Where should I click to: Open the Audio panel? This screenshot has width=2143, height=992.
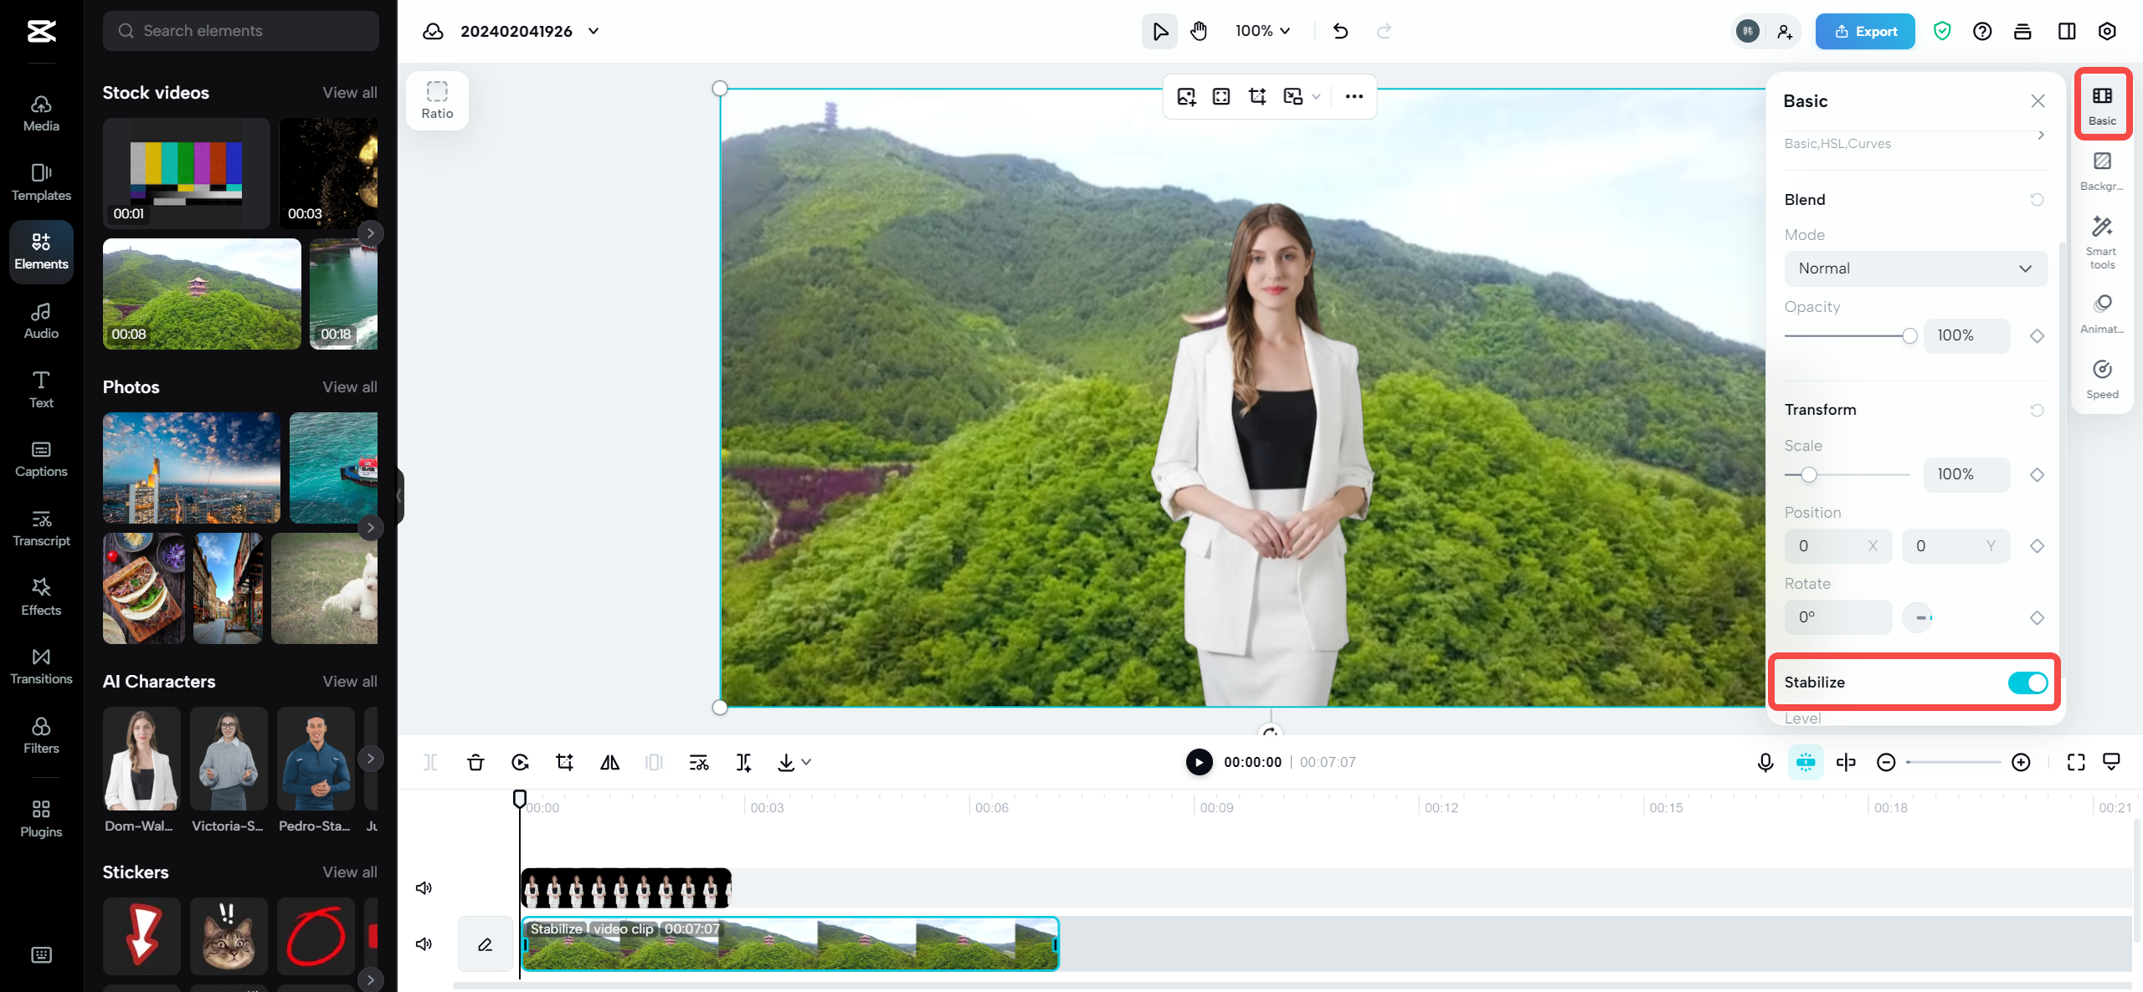[40, 320]
